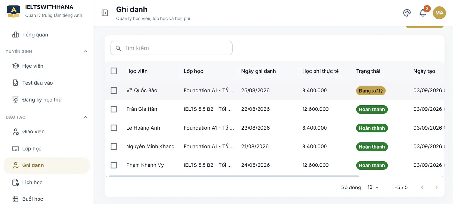Check the Lê Hoàng Anh row checkbox
The image size is (453, 204).
114,128
